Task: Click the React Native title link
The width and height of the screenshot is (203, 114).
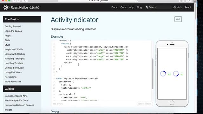Action: 19,8
